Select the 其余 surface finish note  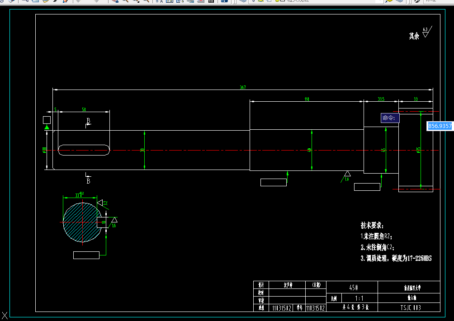pyautogui.click(x=414, y=36)
